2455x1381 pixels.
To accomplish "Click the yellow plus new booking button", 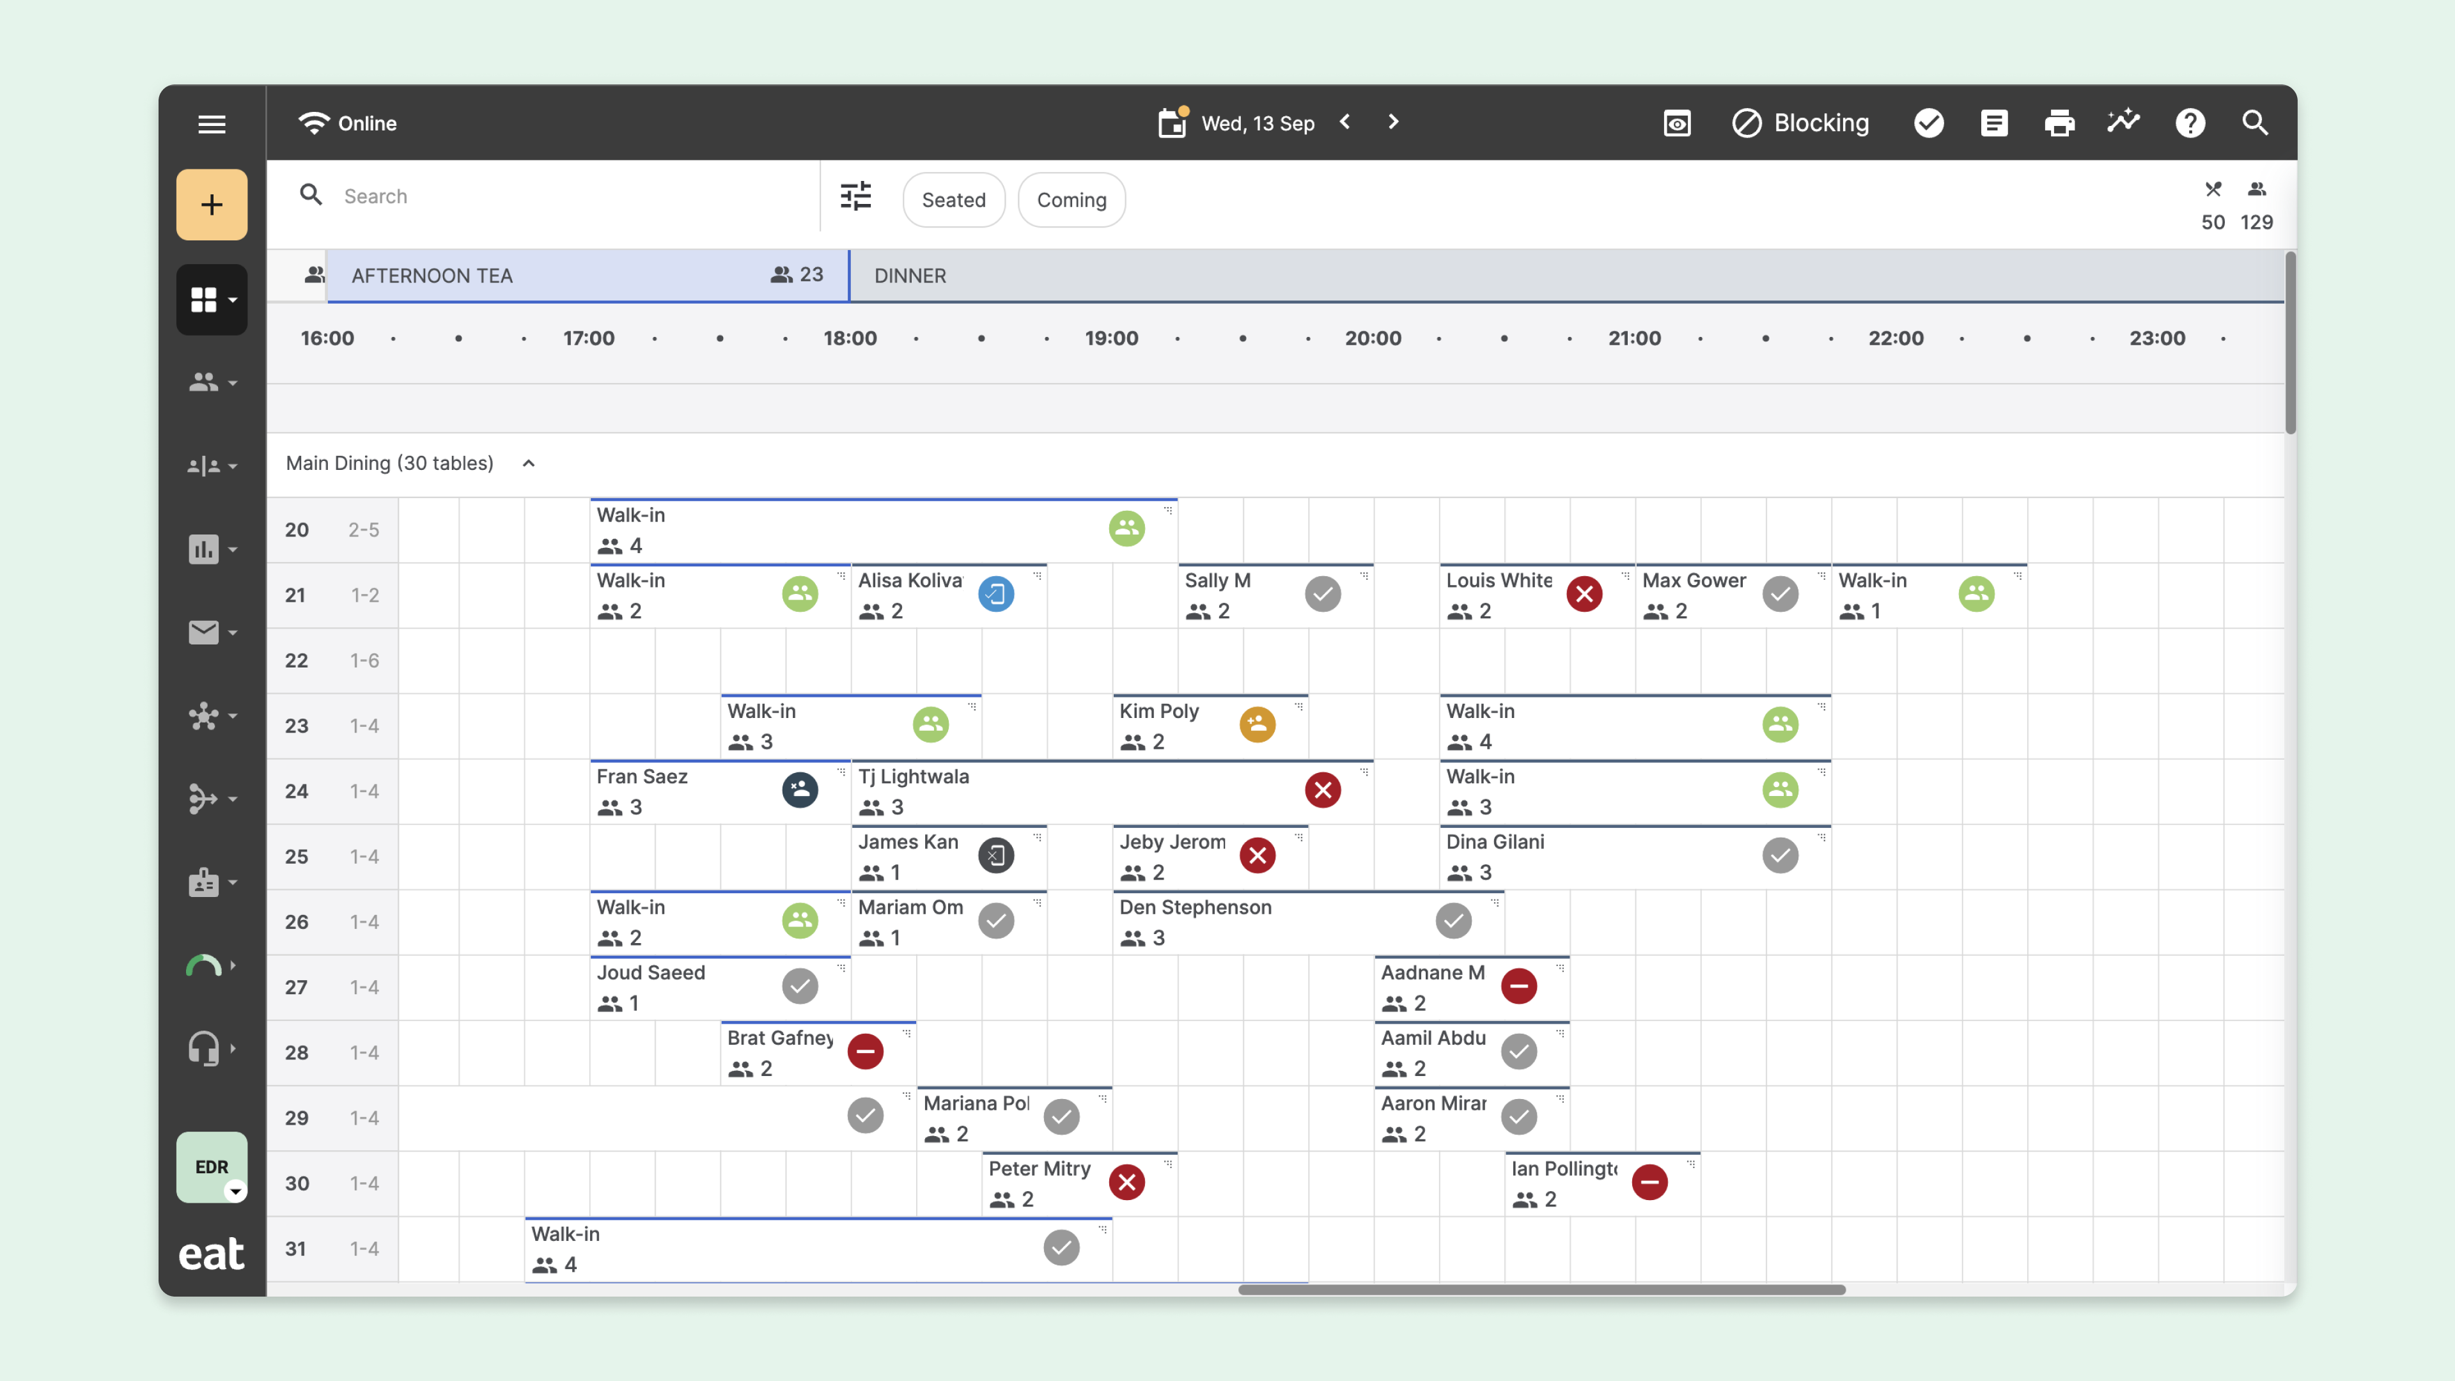I will [212, 205].
